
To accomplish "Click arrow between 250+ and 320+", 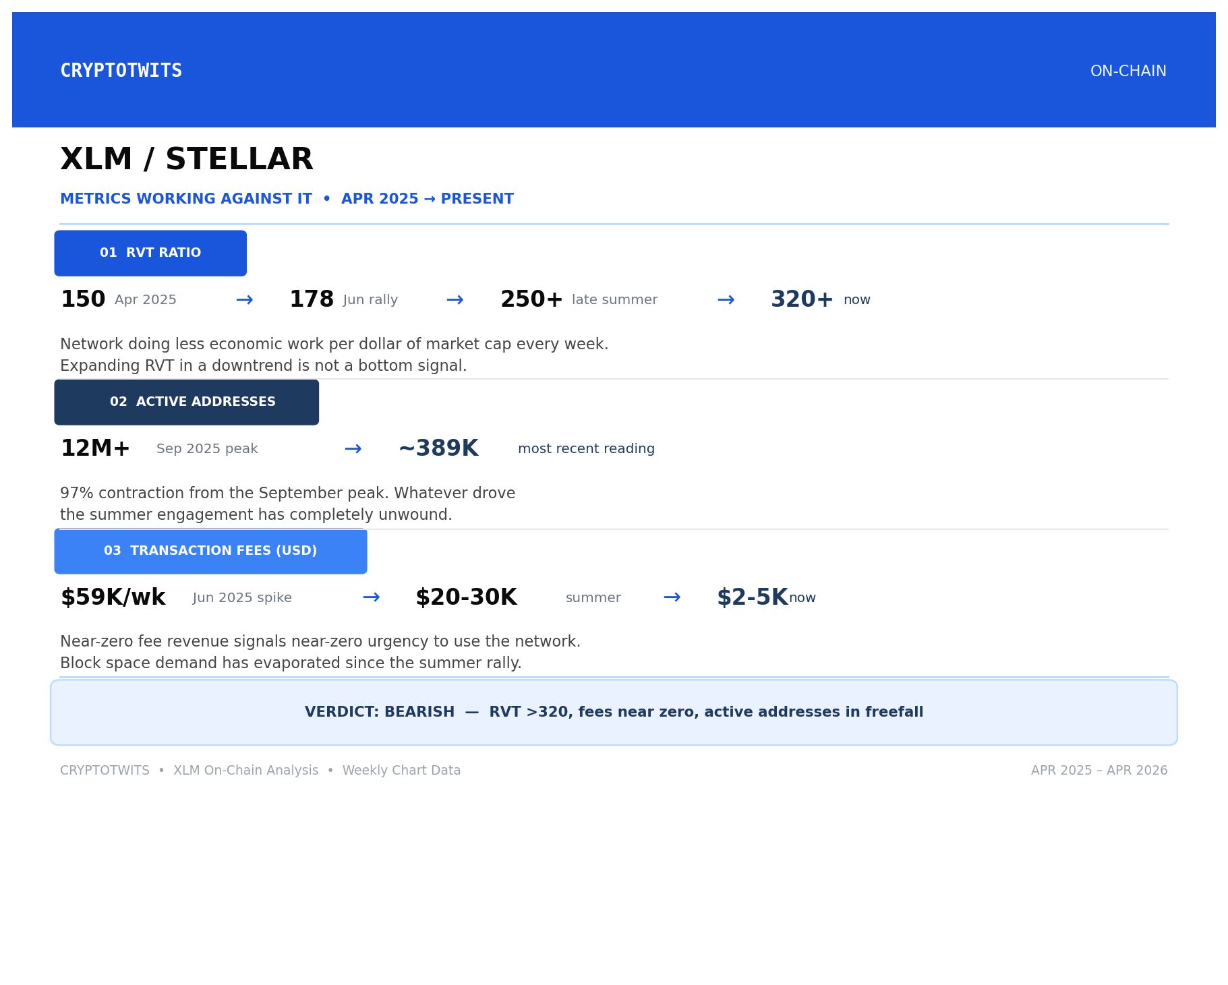I will (726, 300).
